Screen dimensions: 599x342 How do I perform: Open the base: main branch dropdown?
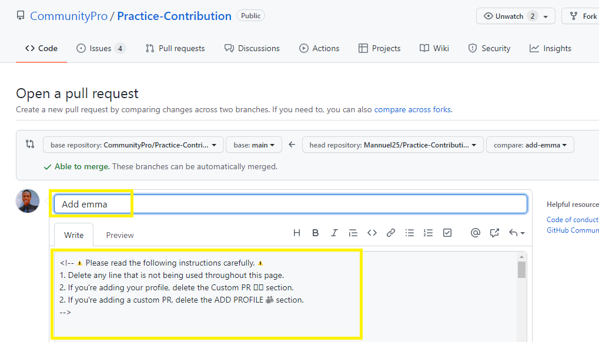tap(253, 144)
